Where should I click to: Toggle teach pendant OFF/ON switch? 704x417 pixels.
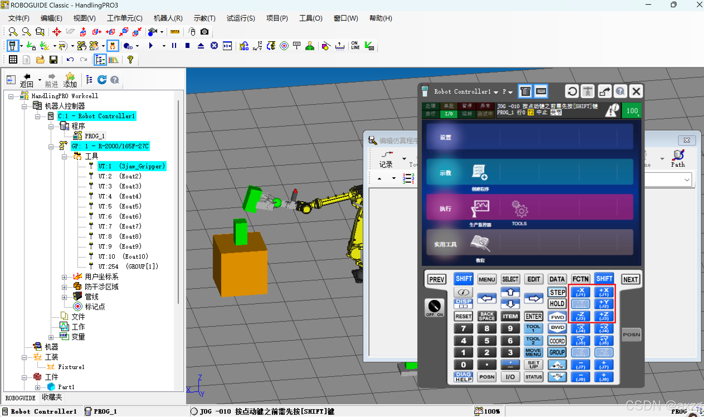434,307
